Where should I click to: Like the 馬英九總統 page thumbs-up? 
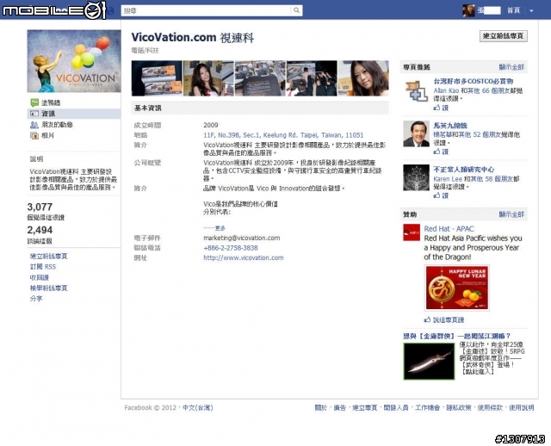tap(441, 152)
